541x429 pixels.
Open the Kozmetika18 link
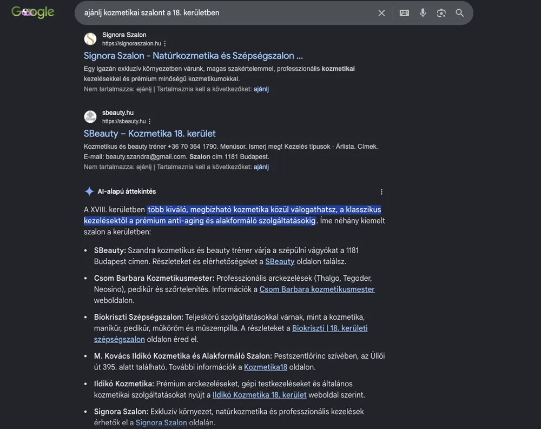[266, 367]
